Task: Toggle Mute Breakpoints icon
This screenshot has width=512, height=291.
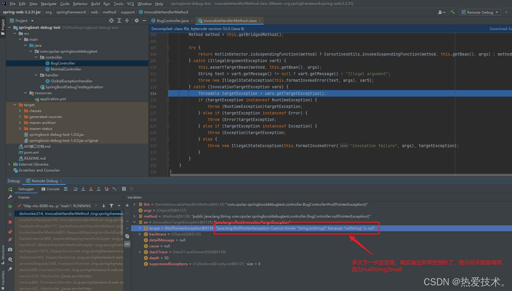Action: coord(10,240)
